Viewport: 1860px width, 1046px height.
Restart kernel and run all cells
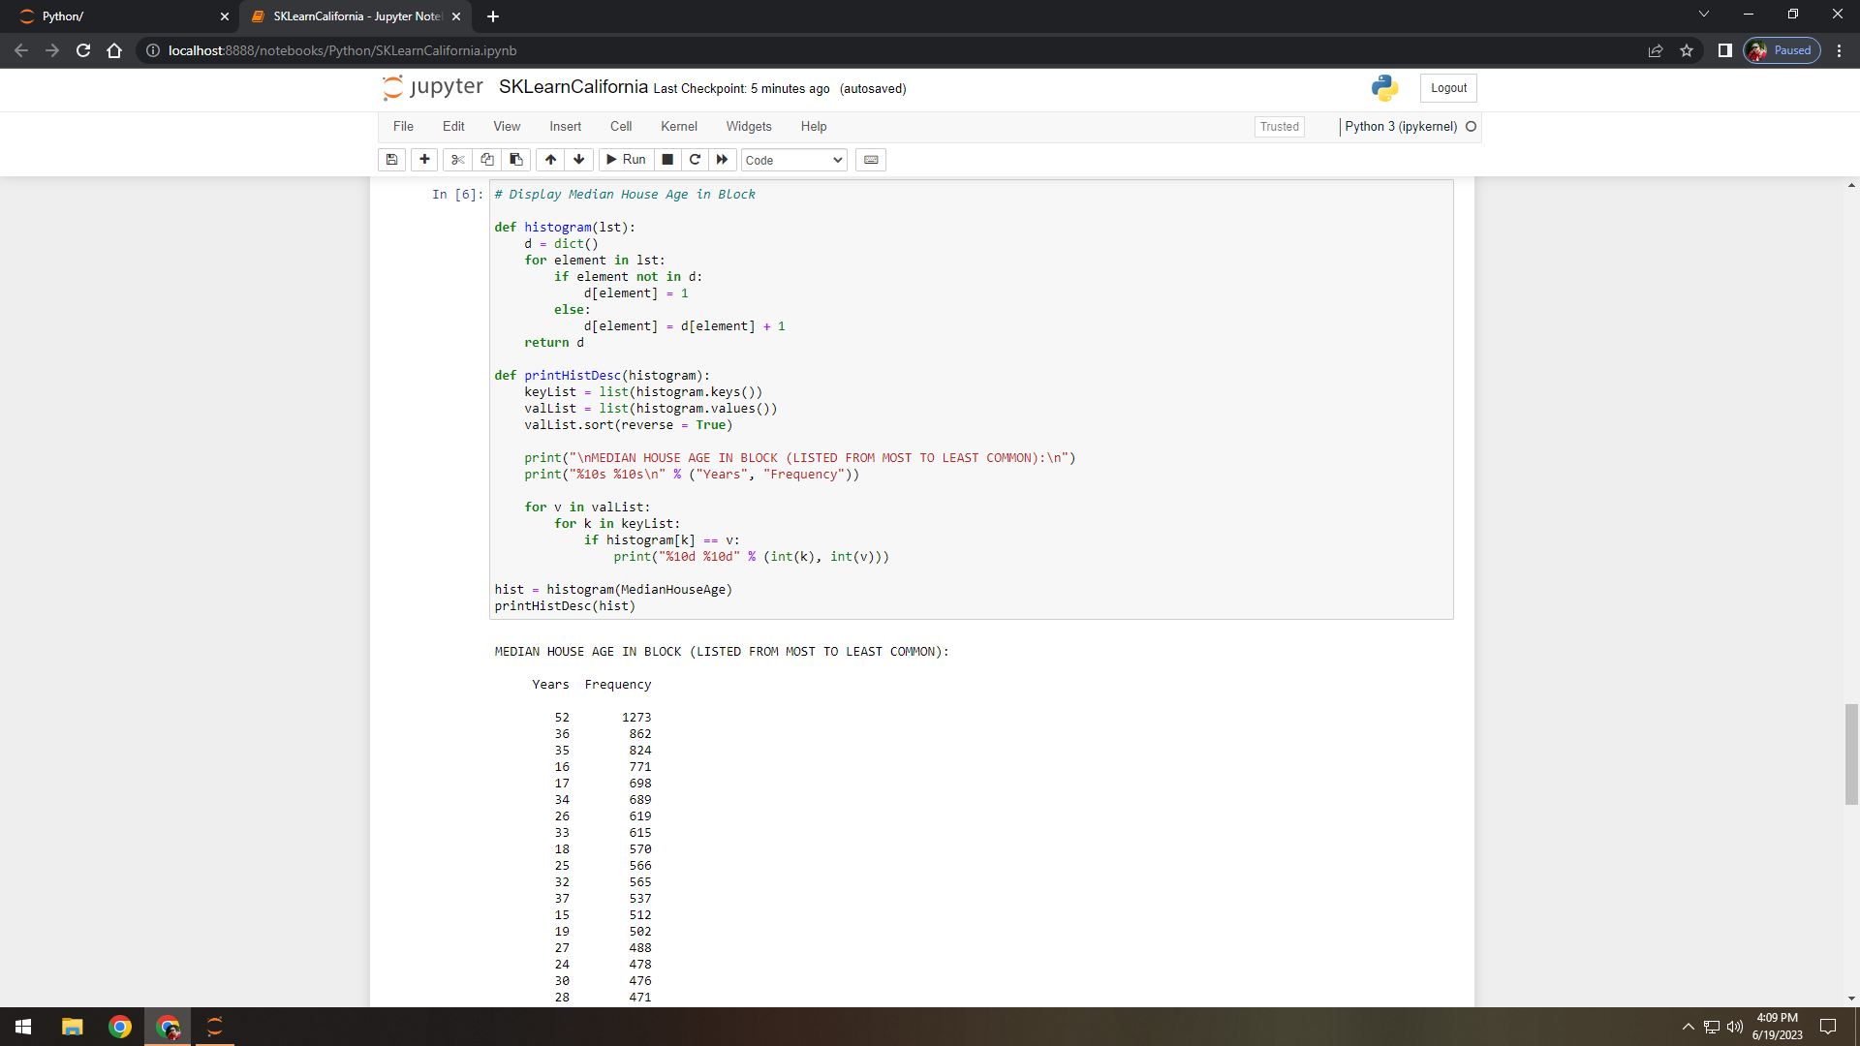[722, 160]
